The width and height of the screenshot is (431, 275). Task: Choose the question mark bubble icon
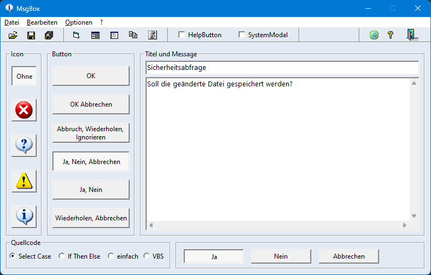(x=24, y=145)
